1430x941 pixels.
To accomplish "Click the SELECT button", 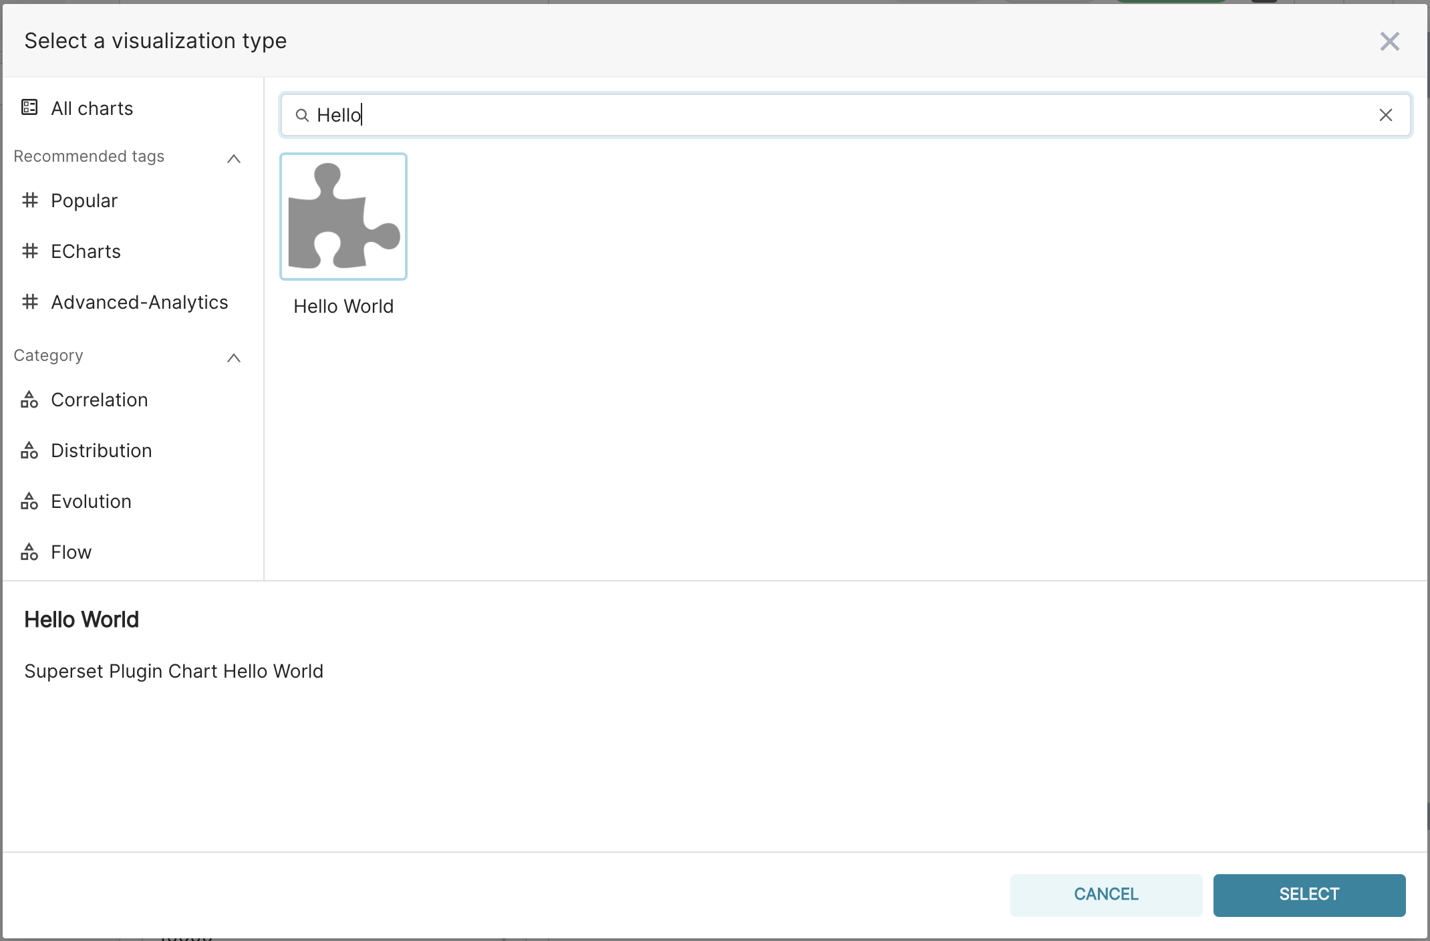I will click(x=1309, y=894).
